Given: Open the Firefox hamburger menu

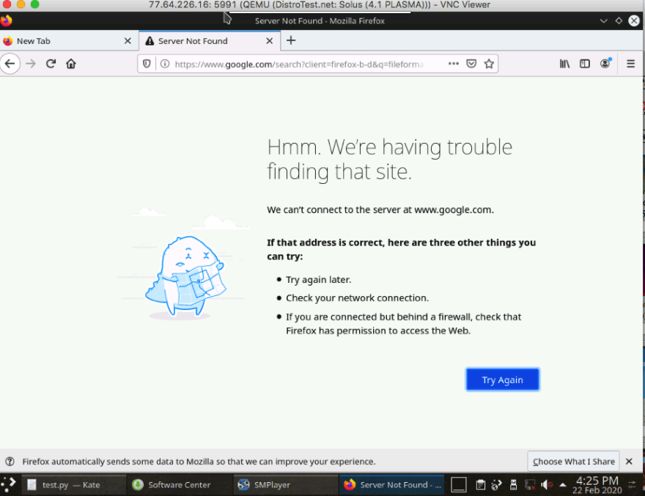Looking at the screenshot, I should (x=630, y=64).
